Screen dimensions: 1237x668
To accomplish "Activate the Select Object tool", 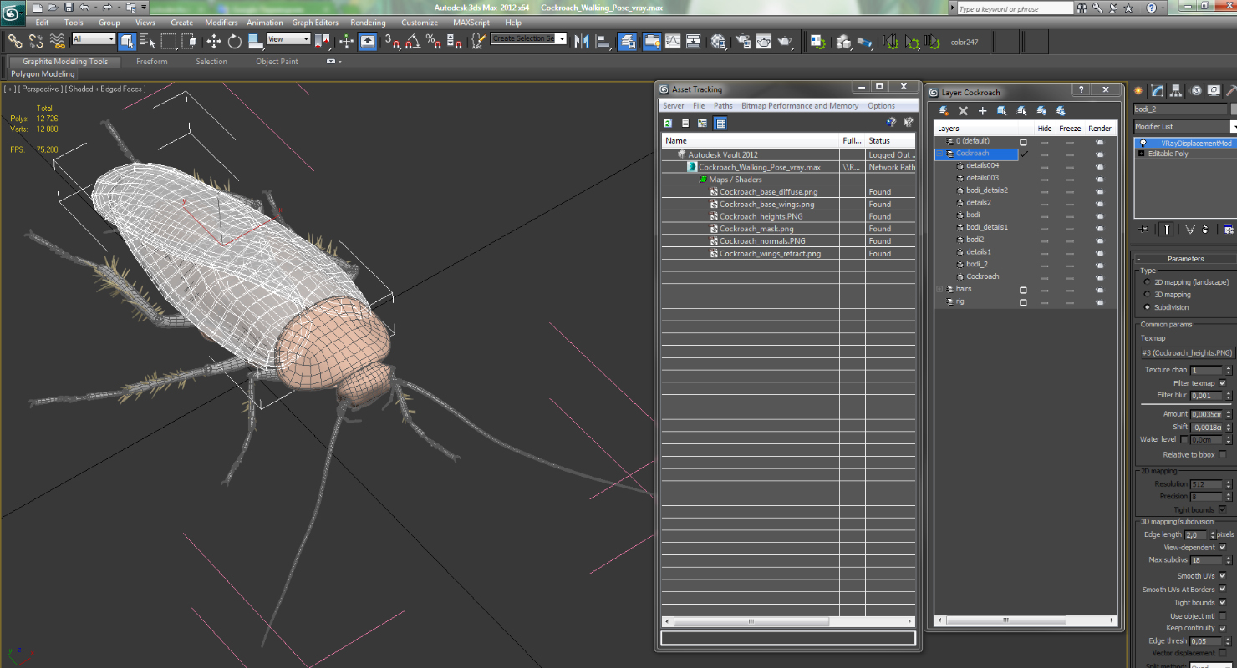I will click(127, 40).
